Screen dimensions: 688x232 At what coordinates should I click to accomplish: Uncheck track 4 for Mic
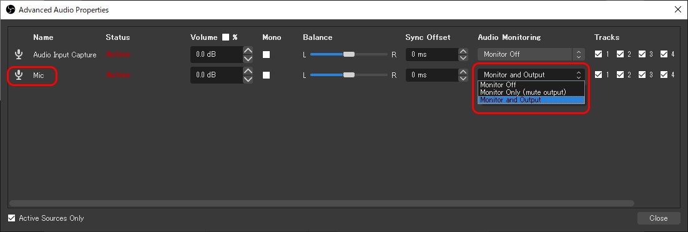pos(664,75)
